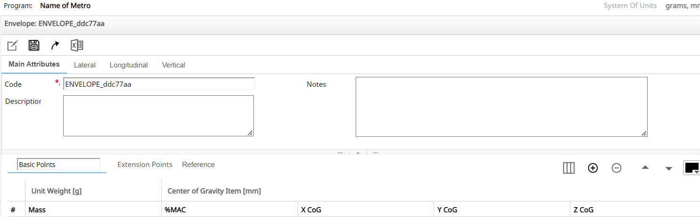The width and height of the screenshot is (700, 217).
Task: Open the column chooser icon
Action: coord(569,168)
